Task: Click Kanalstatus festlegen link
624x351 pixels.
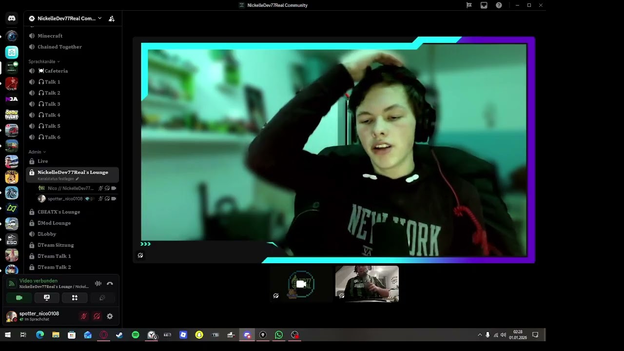Action: pyautogui.click(x=56, y=179)
